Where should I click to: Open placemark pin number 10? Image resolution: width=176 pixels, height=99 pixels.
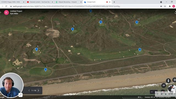click(137, 22)
